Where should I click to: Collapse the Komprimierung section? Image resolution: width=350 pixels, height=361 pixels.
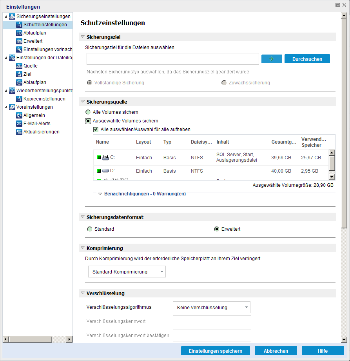coord(83,248)
